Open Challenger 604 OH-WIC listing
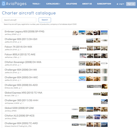The image size is (137, 128). 21,77
